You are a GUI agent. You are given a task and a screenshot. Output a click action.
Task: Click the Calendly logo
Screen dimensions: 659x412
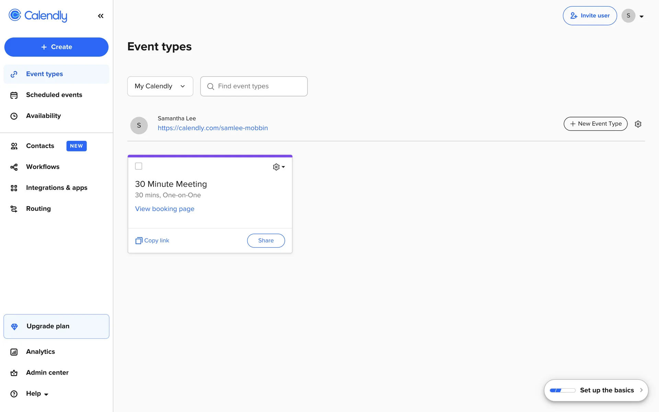(38, 15)
